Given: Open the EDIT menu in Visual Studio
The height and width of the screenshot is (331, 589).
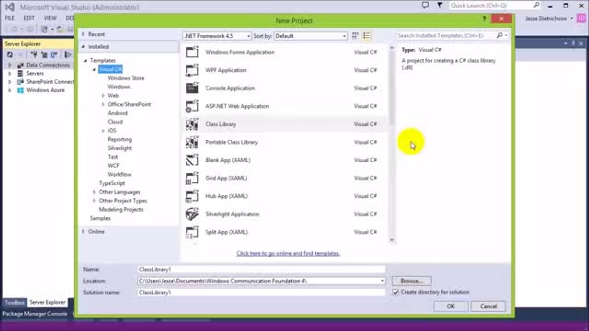Looking at the screenshot, I should tap(29, 18).
